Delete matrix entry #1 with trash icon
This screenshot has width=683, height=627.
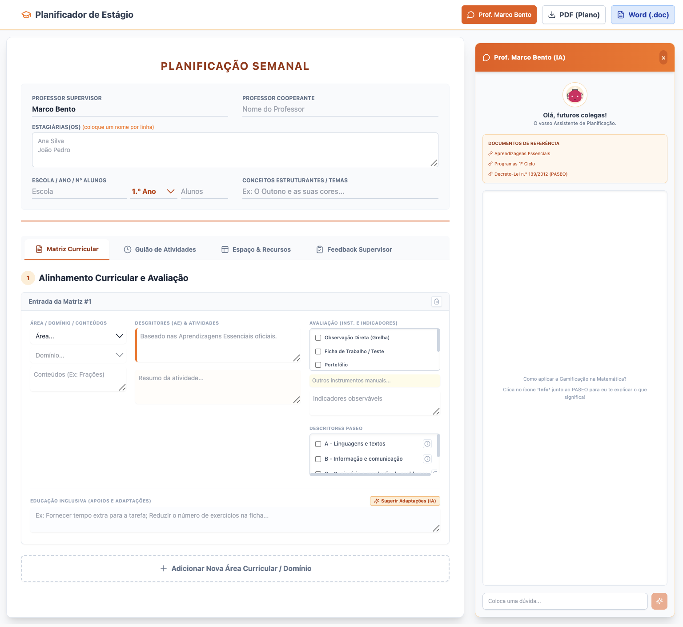[x=437, y=301]
